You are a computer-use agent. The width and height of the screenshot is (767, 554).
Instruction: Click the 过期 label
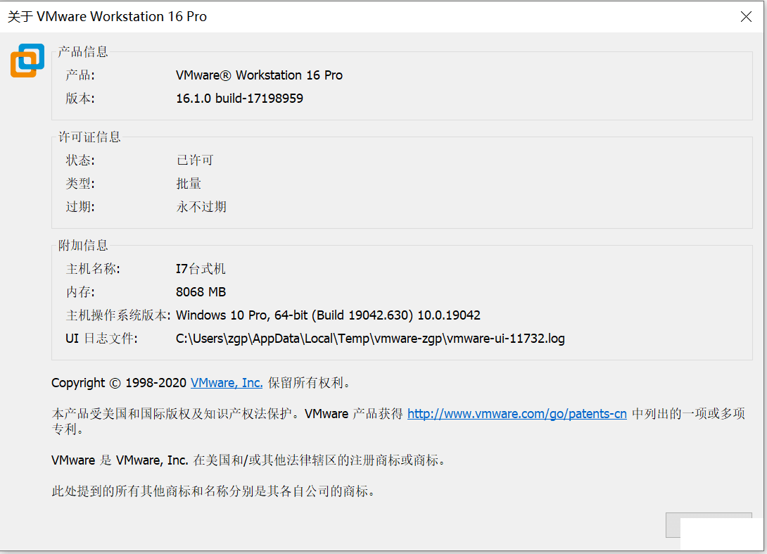tap(80, 206)
